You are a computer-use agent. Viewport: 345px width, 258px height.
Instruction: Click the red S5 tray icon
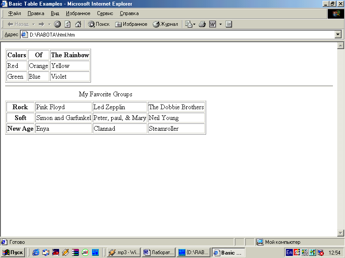(x=297, y=252)
